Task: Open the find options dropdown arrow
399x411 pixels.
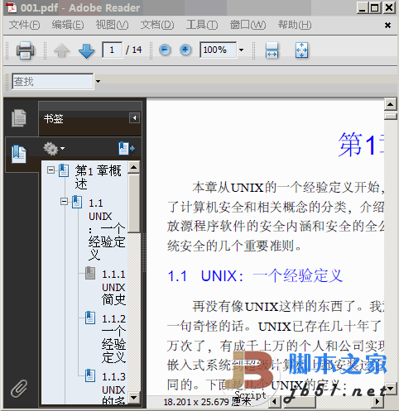Action: click(98, 81)
